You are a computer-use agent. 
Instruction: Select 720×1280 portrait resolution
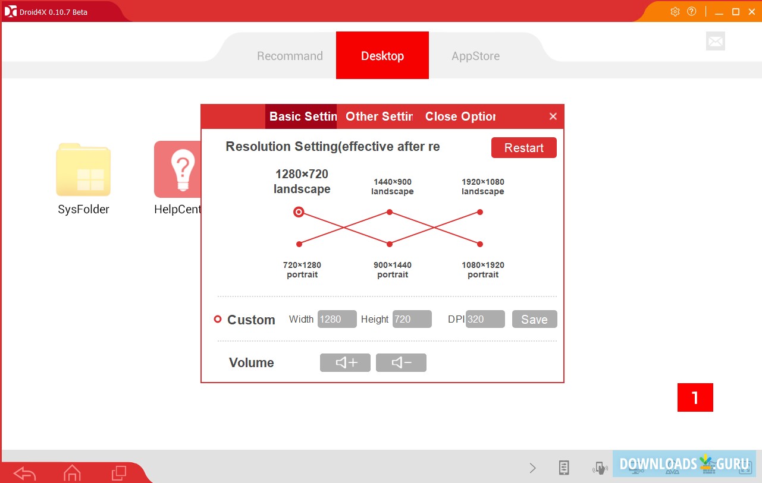click(299, 244)
